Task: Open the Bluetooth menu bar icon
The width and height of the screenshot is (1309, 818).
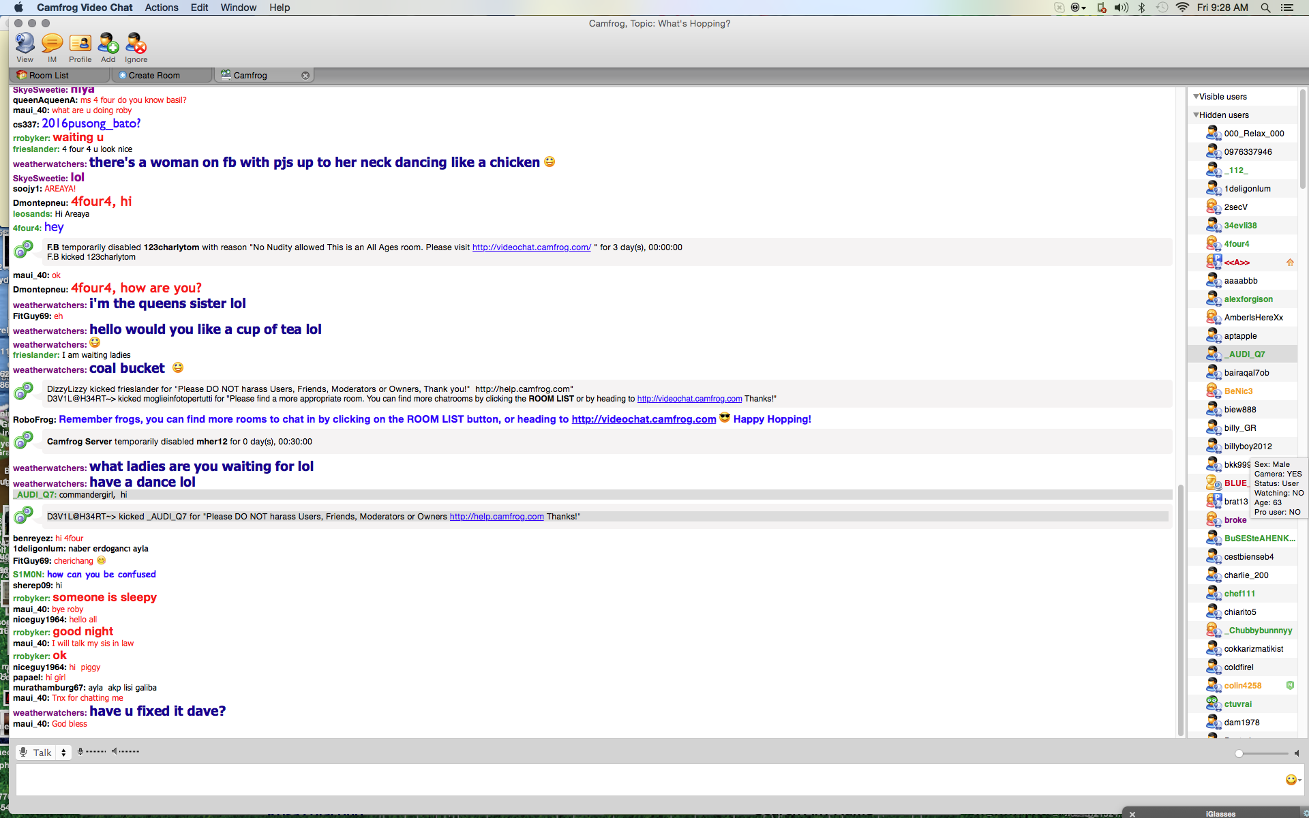Action: [1141, 7]
